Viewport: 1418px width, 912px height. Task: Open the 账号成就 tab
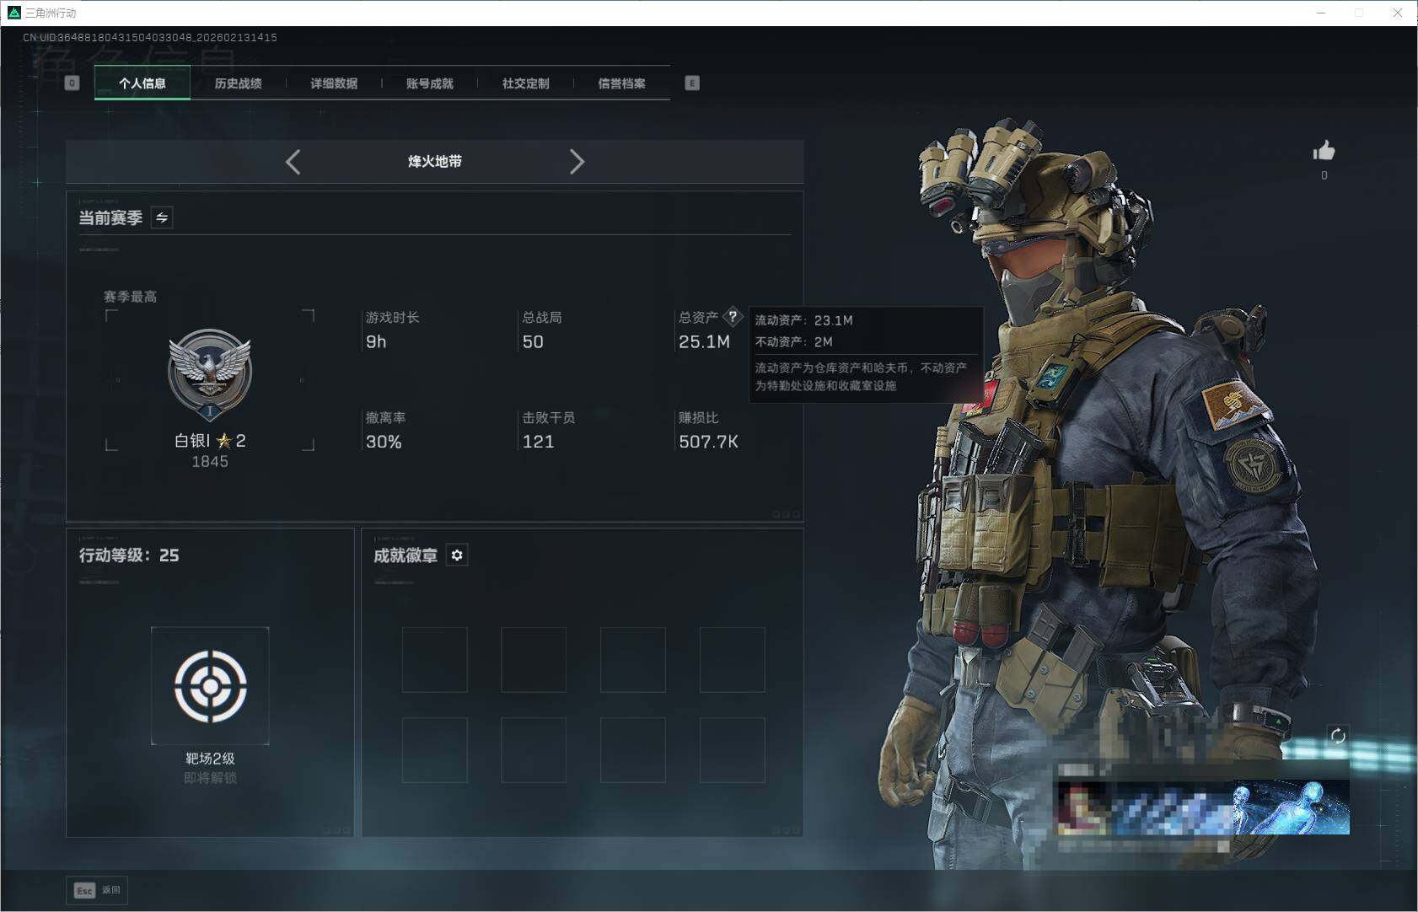coord(430,83)
